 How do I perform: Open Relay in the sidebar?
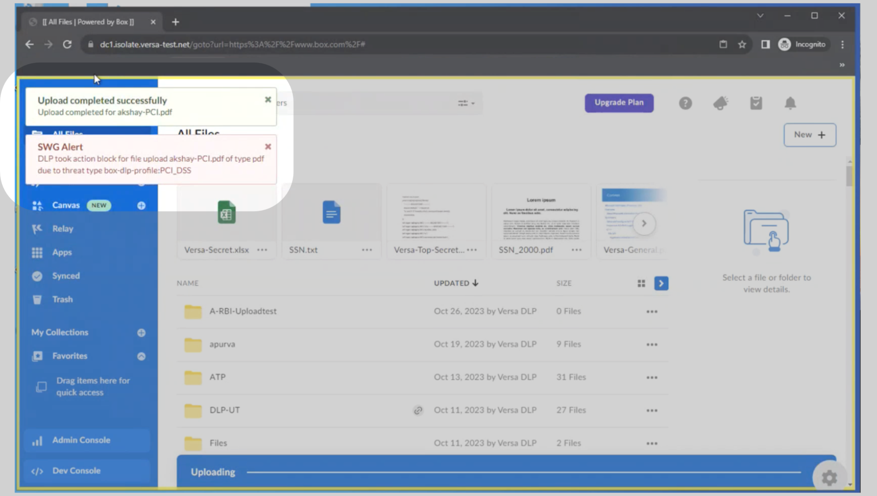tap(63, 229)
